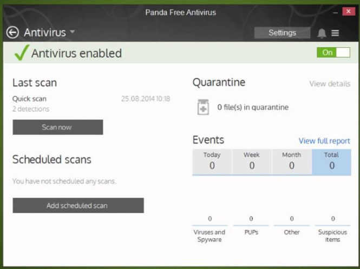Go back using the circled arrow icon

(12, 32)
